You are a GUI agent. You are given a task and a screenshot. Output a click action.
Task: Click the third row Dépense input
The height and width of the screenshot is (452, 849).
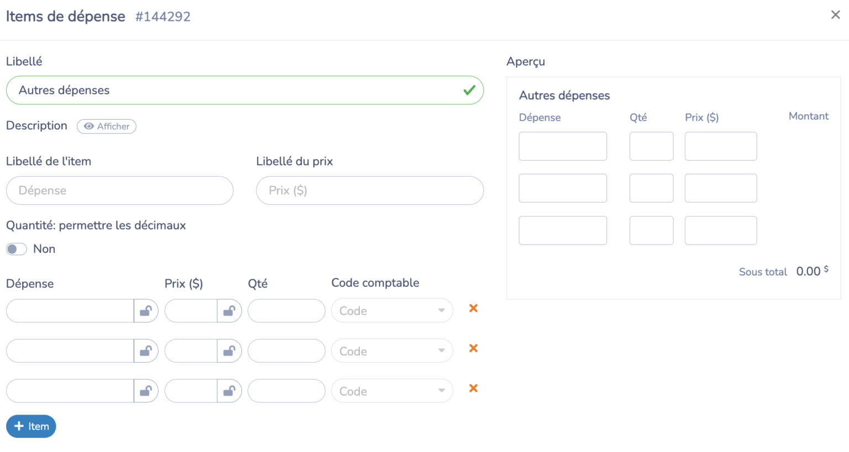[x=70, y=391]
